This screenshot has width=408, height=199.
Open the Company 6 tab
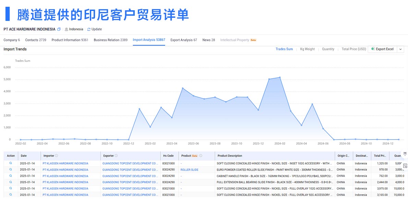pos(12,40)
